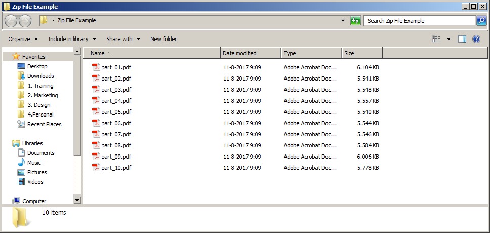Screen dimensions: 490x233
Task: Click the navigation pane scroll down arrow
Action: click(77, 200)
